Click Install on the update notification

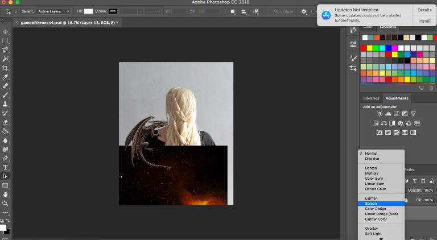coord(424,21)
